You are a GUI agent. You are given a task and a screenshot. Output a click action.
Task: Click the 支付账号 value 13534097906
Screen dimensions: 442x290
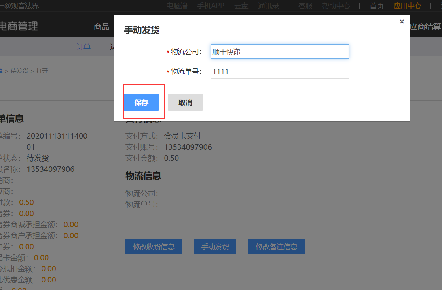click(x=188, y=147)
